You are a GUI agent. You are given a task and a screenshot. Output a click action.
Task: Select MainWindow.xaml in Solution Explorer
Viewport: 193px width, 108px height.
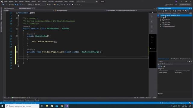pos(169,26)
